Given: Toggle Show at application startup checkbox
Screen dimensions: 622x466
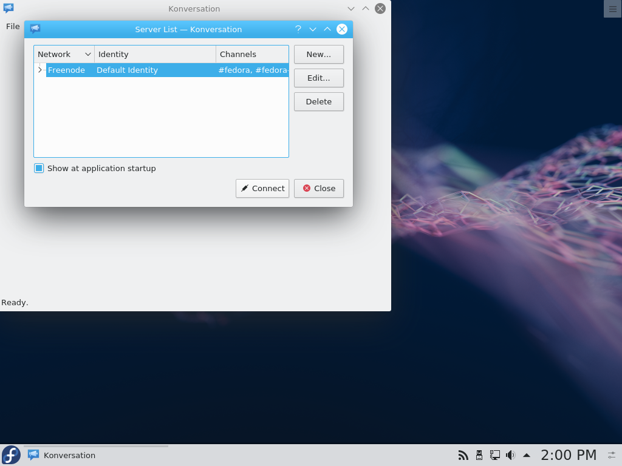Looking at the screenshot, I should tap(39, 169).
